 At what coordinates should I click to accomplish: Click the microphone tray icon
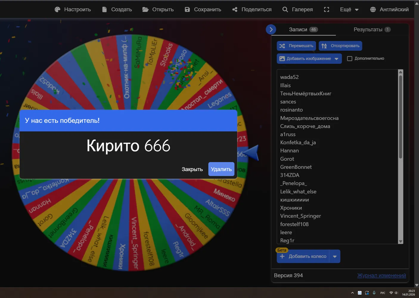374,293
